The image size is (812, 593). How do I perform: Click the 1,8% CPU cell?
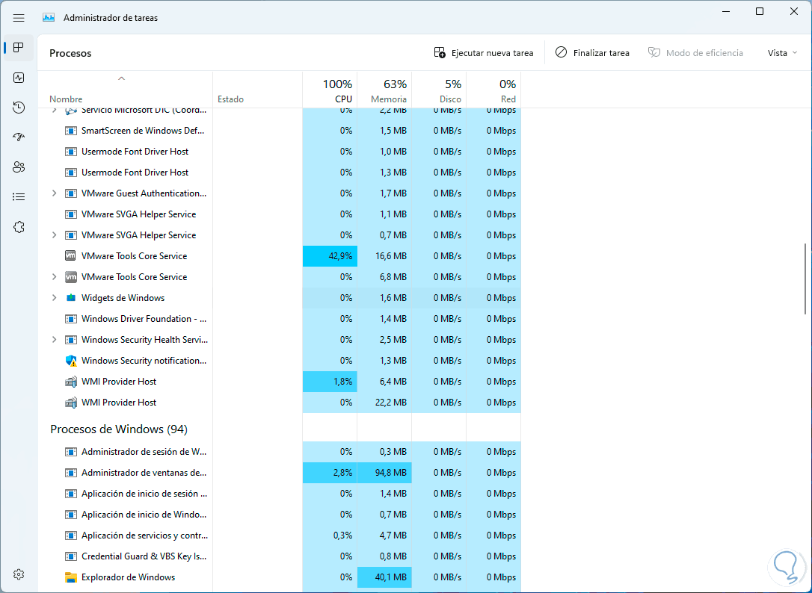point(330,382)
